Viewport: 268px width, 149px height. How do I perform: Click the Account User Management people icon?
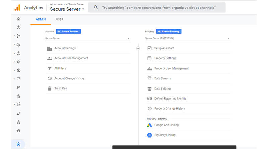coord(49,59)
